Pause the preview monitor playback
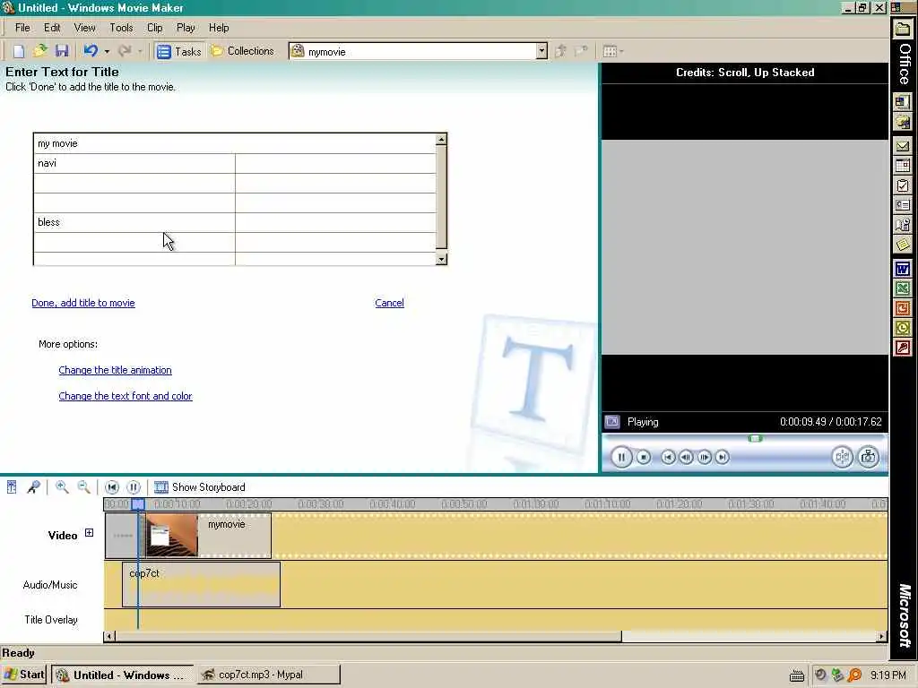918x688 pixels. click(x=621, y=457)
